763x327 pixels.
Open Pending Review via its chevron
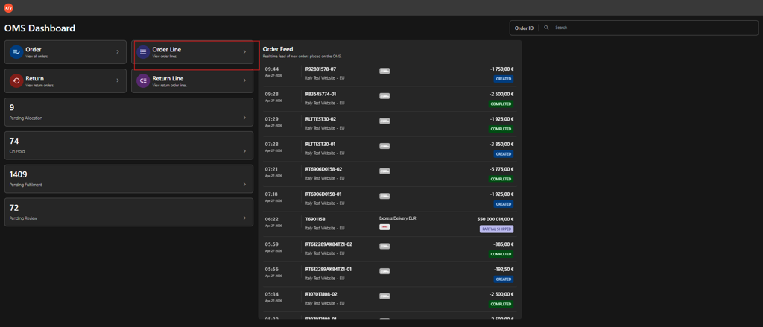tap(244, 218)
